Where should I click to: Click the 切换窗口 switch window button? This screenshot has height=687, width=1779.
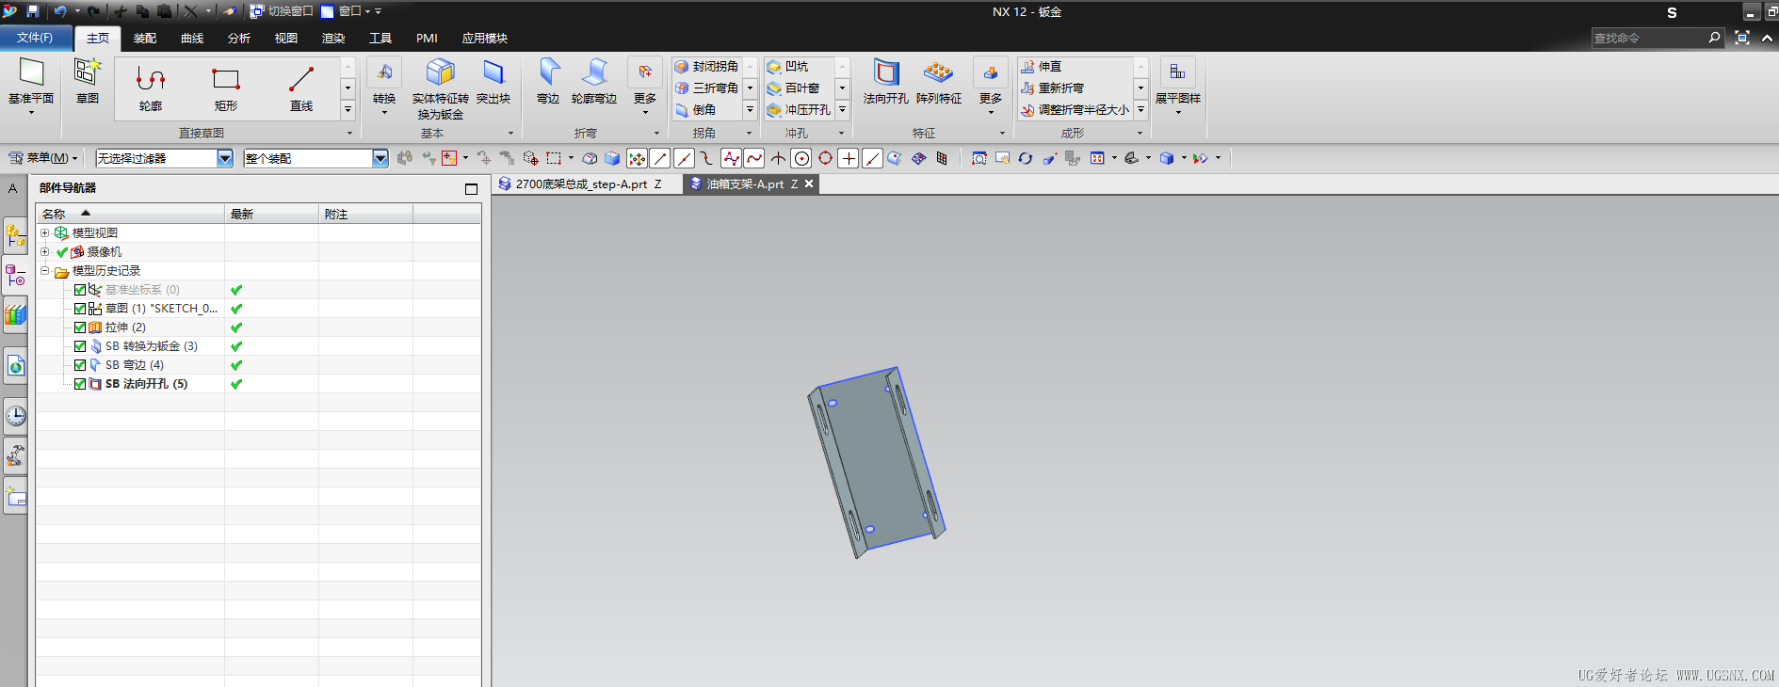[x=282, y=11]
